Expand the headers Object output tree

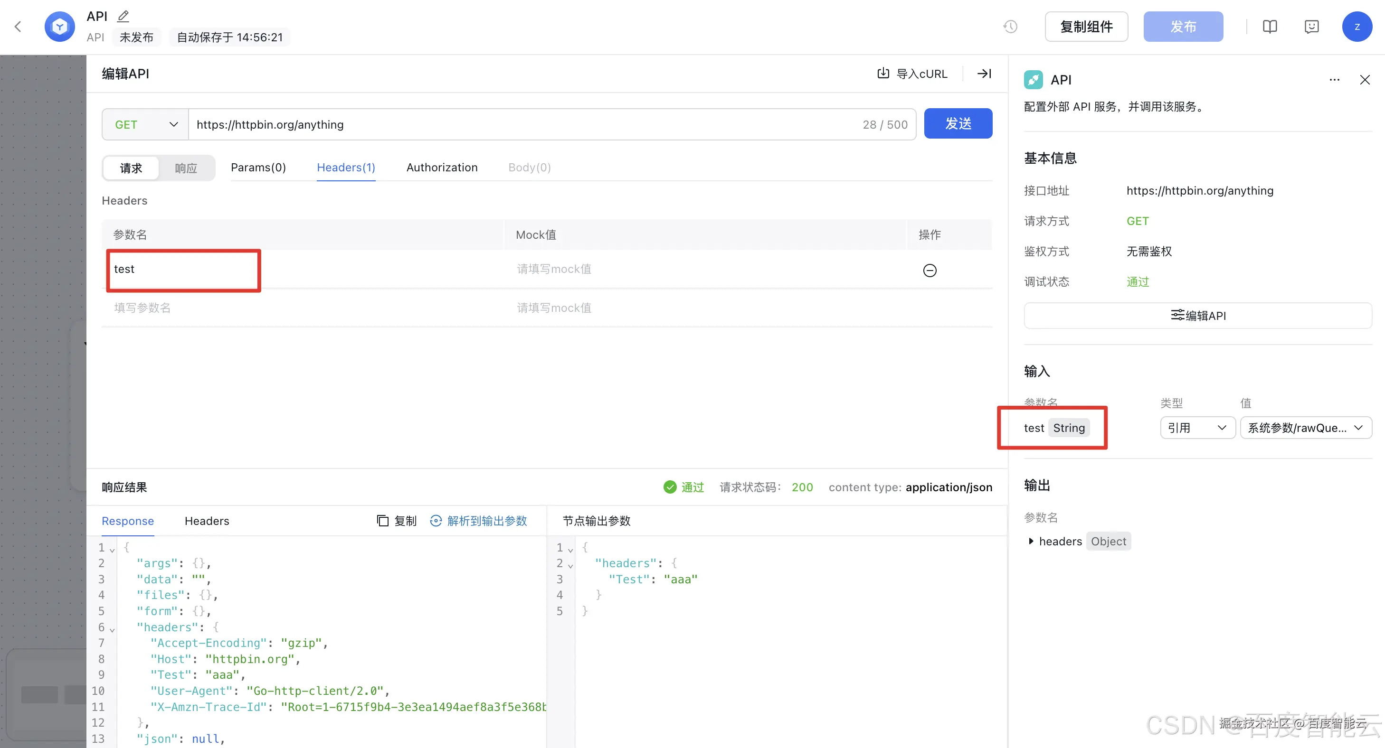click(1031, 541)
